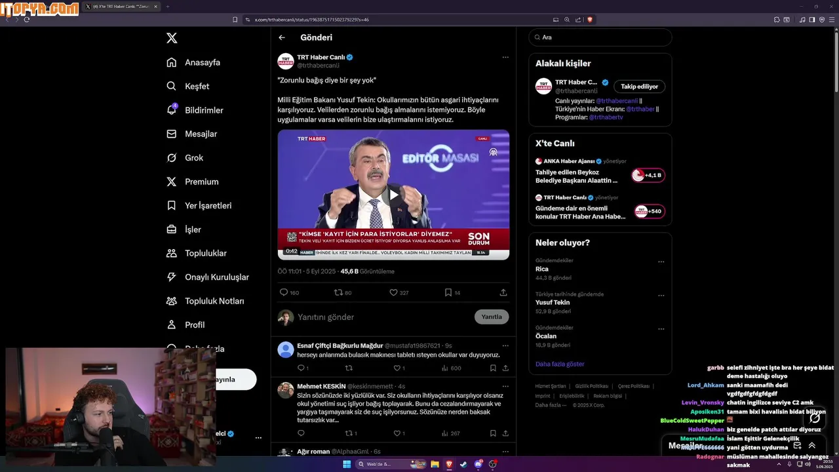Go back using the Gönderi arrow

tap(282, 37)
